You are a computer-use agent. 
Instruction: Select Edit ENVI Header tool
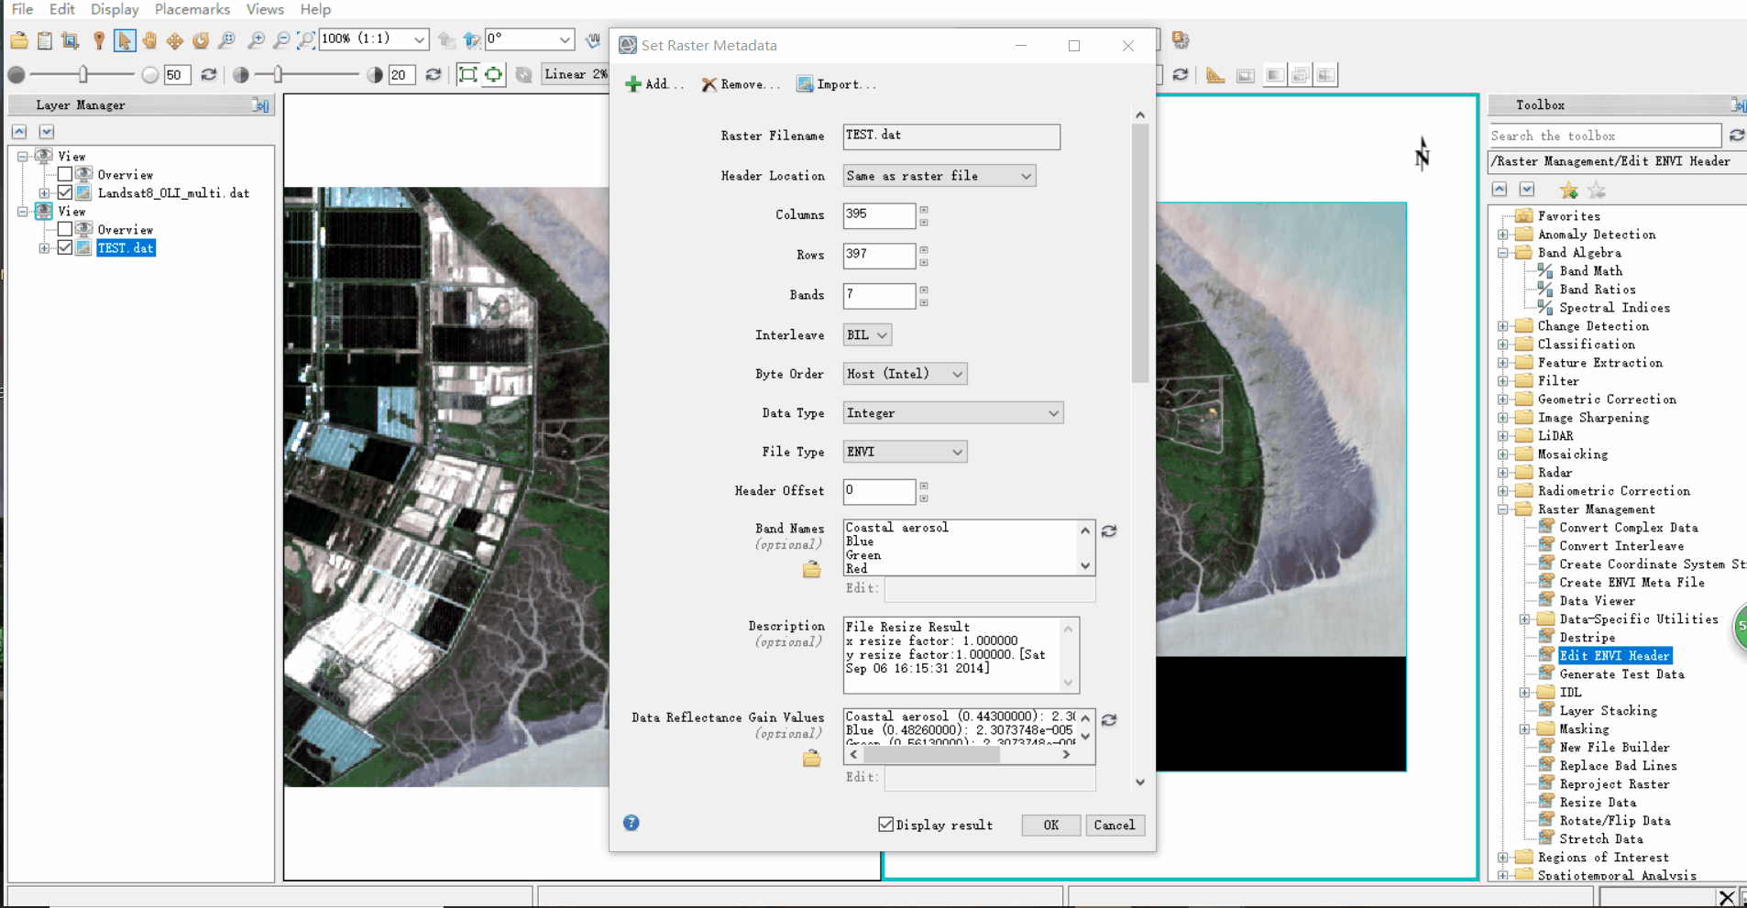click(x=1615, y=656)
